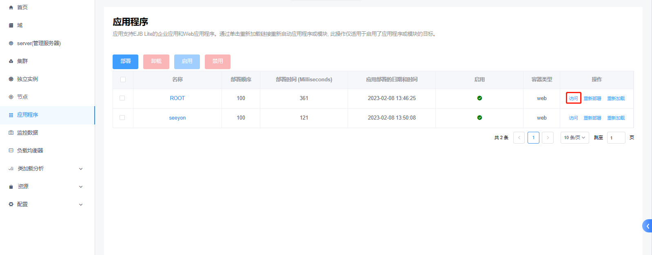Open the 10 条/页 page size dropdown
652x255 pixels.
click(x=574, y=137)
